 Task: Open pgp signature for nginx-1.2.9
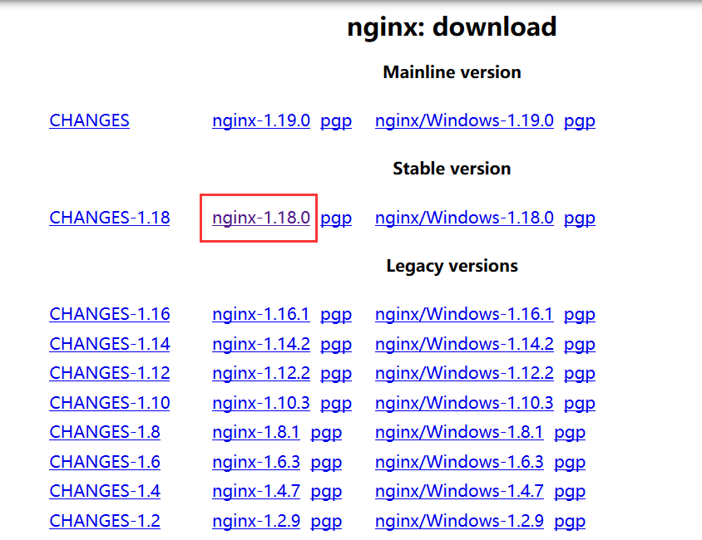coord(326,521)
